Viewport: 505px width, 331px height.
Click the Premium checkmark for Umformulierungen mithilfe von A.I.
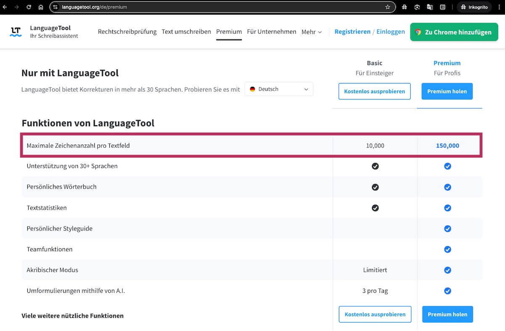448,291
